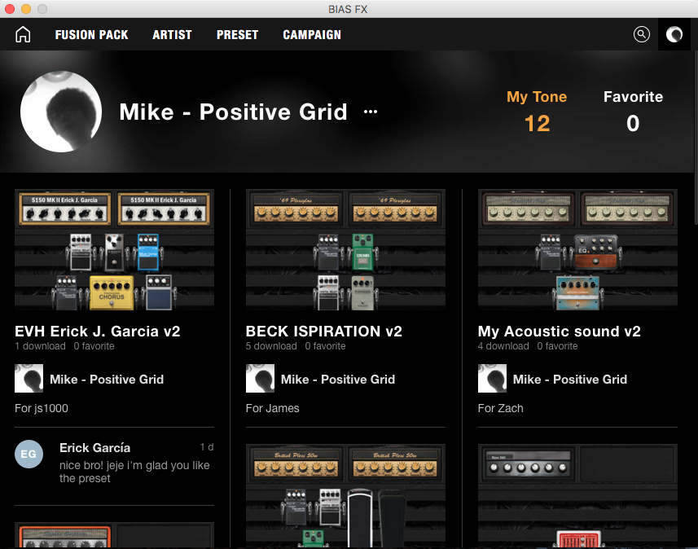Click author avatar under BECK ISPIRATION preset
The image size is (698, 549).
click(260, 379)
